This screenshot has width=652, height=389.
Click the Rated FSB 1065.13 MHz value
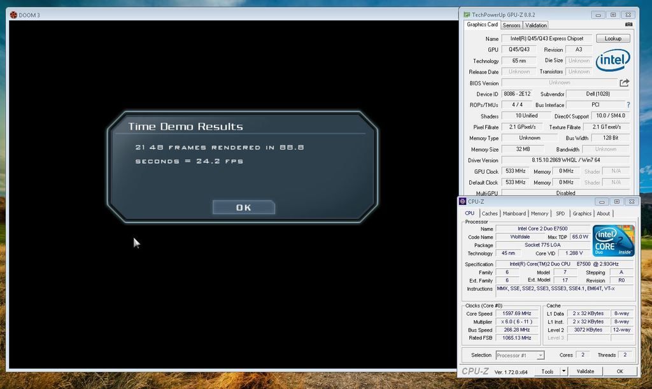[517, 338]
